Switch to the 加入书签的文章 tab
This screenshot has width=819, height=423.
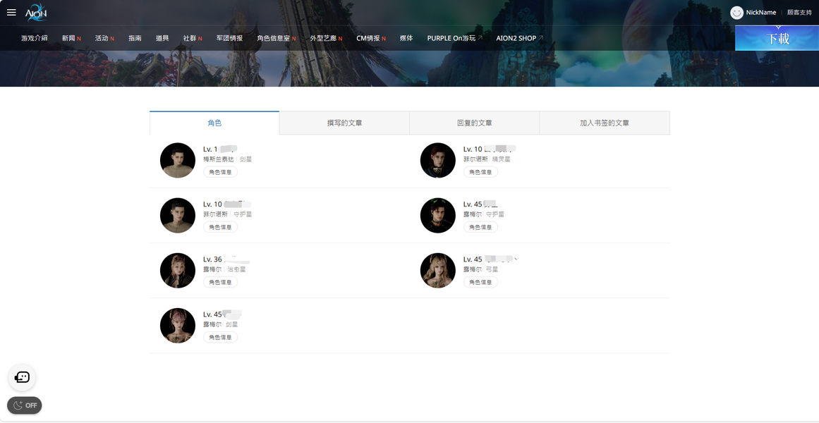[605, 123]
